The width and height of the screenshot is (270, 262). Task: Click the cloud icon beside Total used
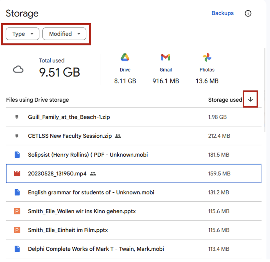point(18,69)
